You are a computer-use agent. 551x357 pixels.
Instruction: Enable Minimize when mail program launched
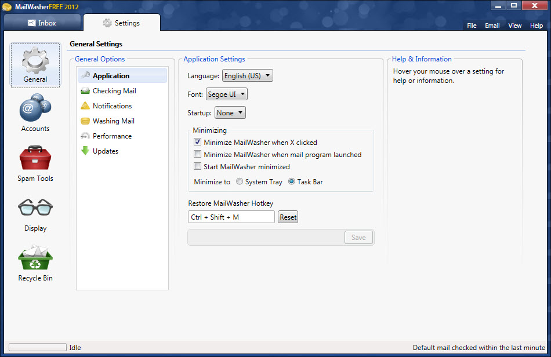[197, 154]
